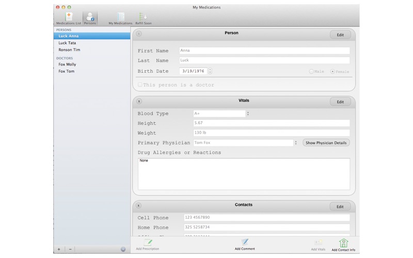Click the Add Prescription icon
The height and width of the screenshot is (258, 413).
click(x=148, y=243)
